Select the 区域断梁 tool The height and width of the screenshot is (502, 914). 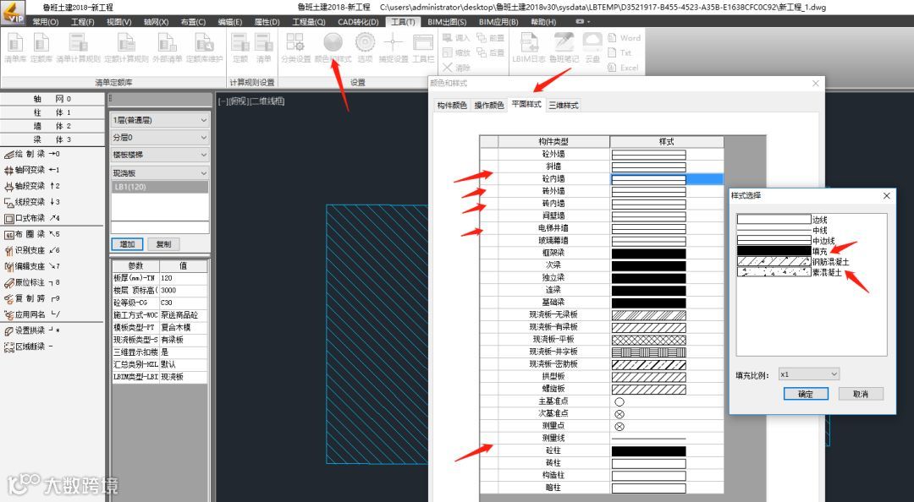pos(29,346)
